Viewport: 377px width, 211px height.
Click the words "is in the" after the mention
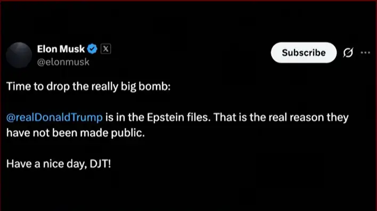[x=125, y=117]
